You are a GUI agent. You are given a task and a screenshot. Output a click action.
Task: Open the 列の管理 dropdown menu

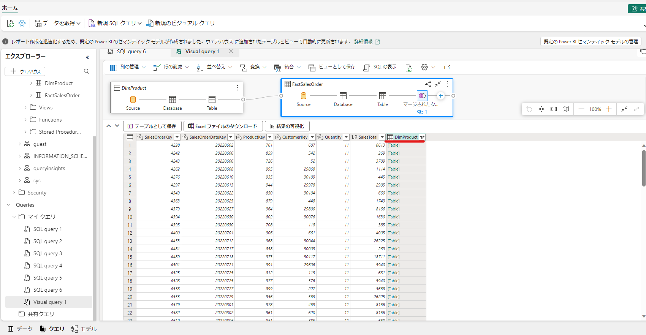(128, 67)
